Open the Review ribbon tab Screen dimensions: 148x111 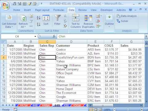(83, 10)
